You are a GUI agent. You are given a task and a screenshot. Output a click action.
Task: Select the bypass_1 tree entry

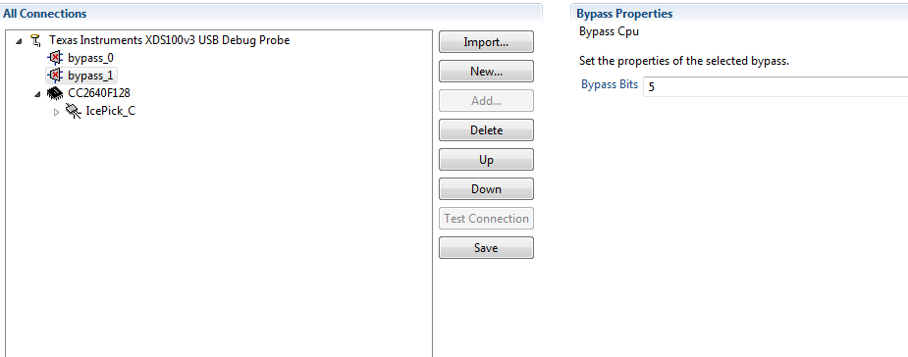(89, 76)
